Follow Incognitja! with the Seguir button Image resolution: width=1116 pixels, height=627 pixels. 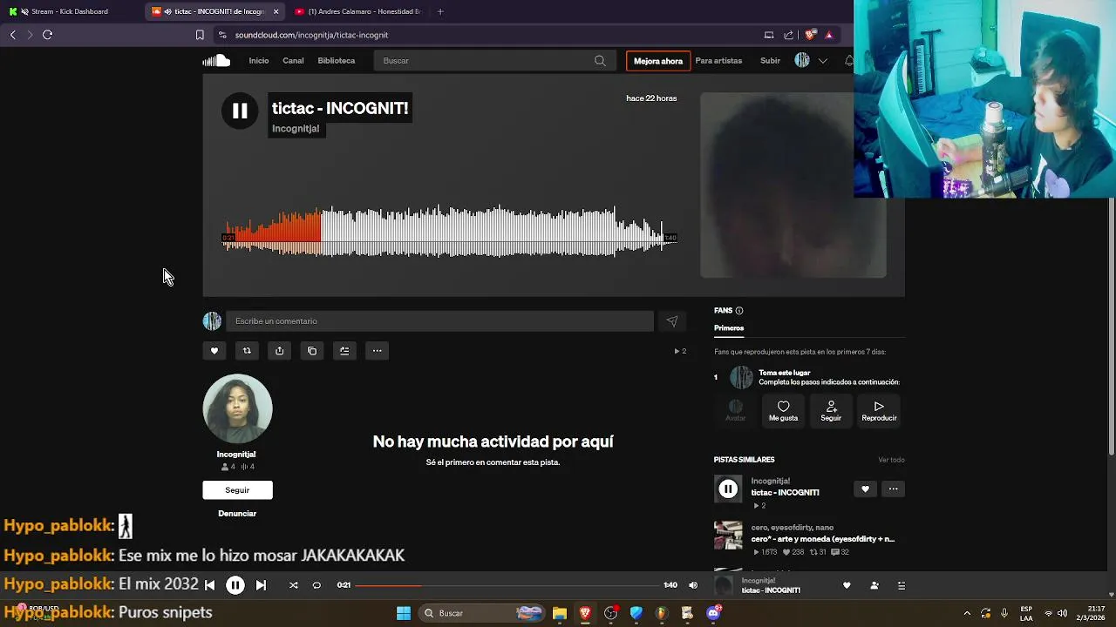pos(237,490)
